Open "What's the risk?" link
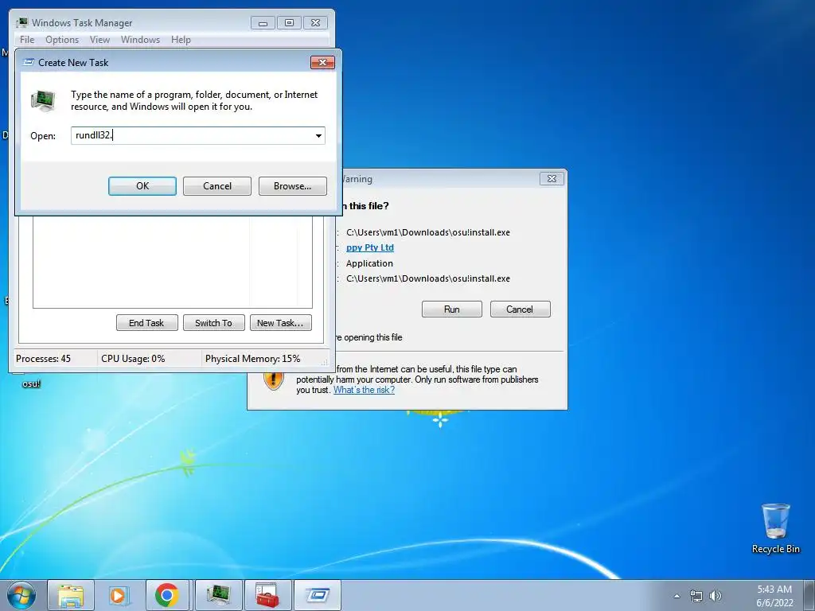This screenshot has height=611, width=815. pos(364,390)
